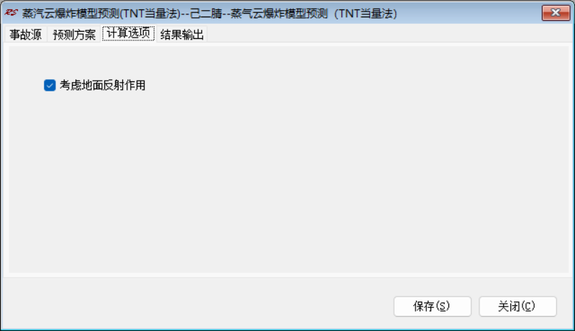Screen dimensions: 575x331
Task: Click the gap between 保存 and 关闭 buttons
Action: click(x=475, y=307)
